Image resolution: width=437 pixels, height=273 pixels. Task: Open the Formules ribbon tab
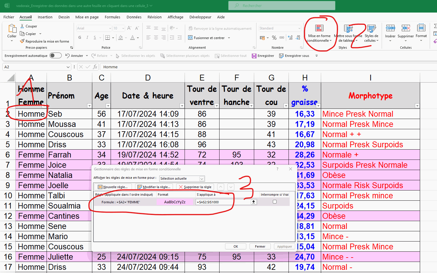pos(112,17)
